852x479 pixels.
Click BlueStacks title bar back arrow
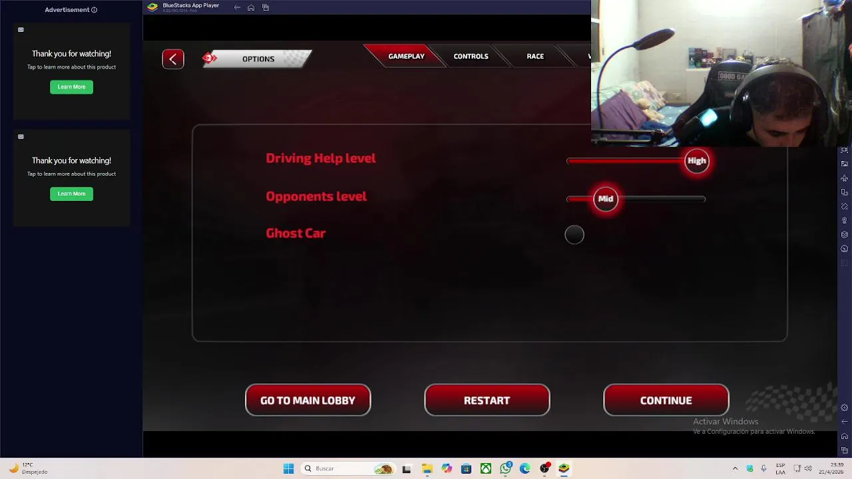pos(237,7)
